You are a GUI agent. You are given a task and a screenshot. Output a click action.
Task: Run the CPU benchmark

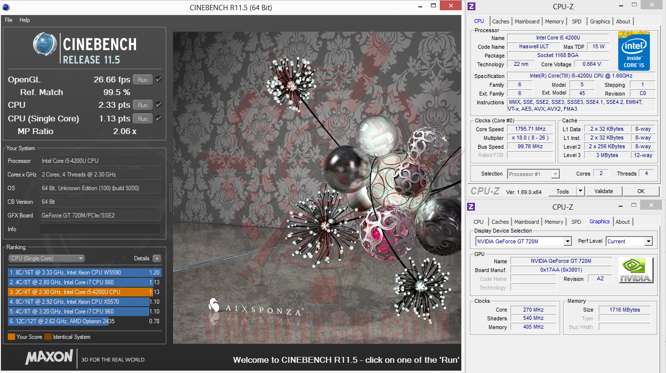(x=143, y=105)
